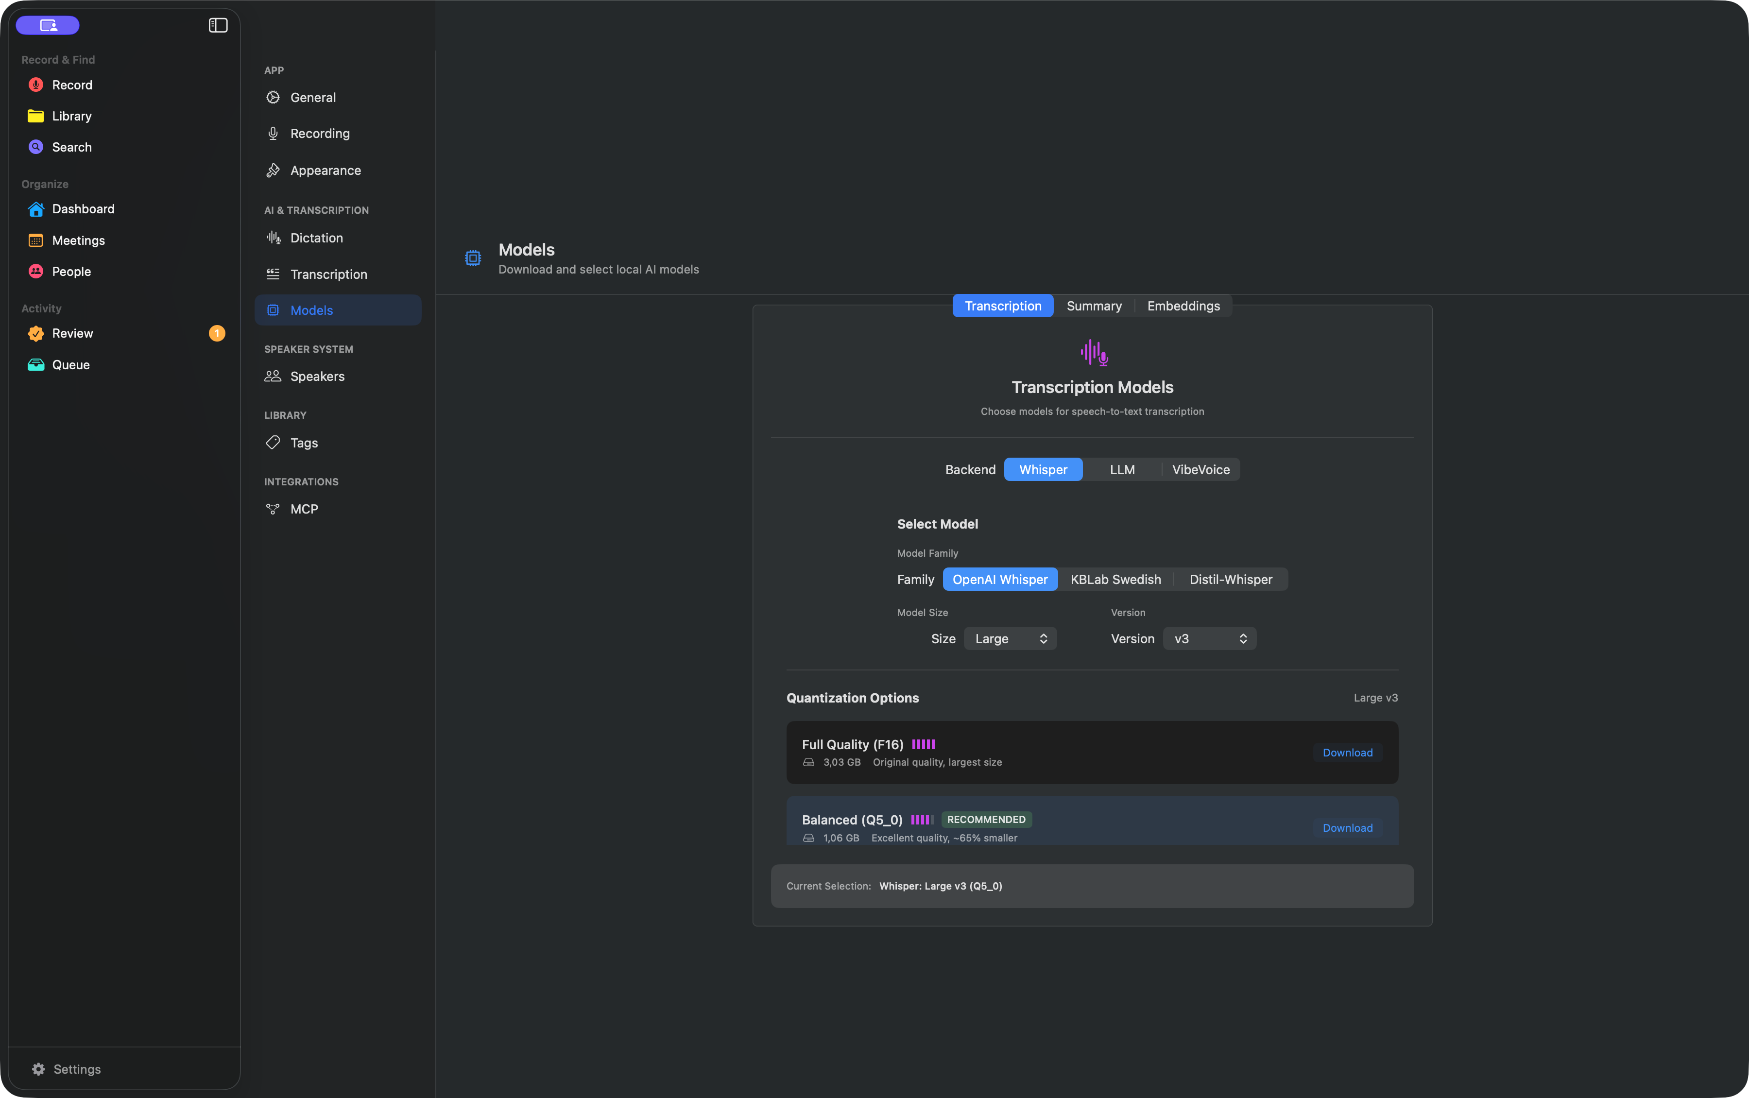
Task: Download the Full Quality (F16) model
Action: [x=1348, y=753]
